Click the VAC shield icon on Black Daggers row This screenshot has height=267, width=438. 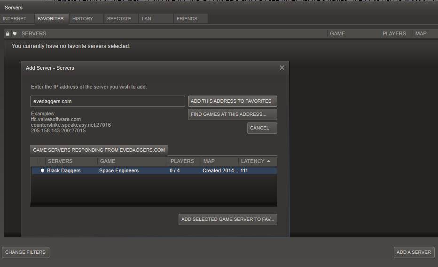[x=42, y=170]
